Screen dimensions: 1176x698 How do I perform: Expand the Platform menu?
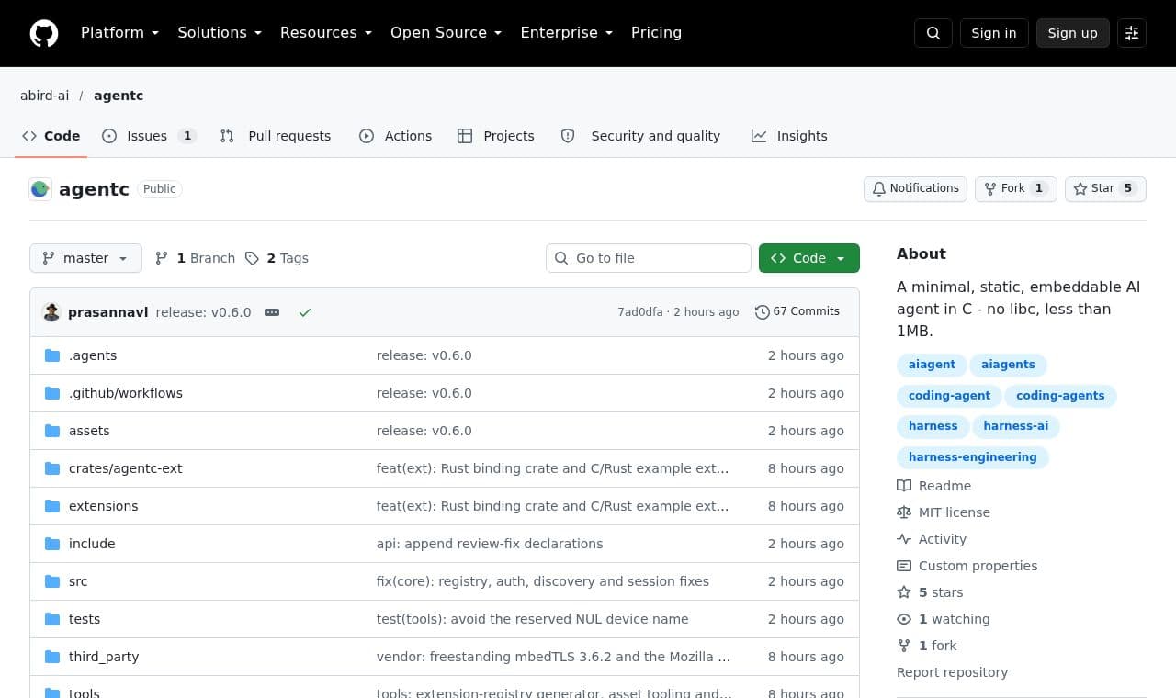pyautogui.click(x=120, y=33)
